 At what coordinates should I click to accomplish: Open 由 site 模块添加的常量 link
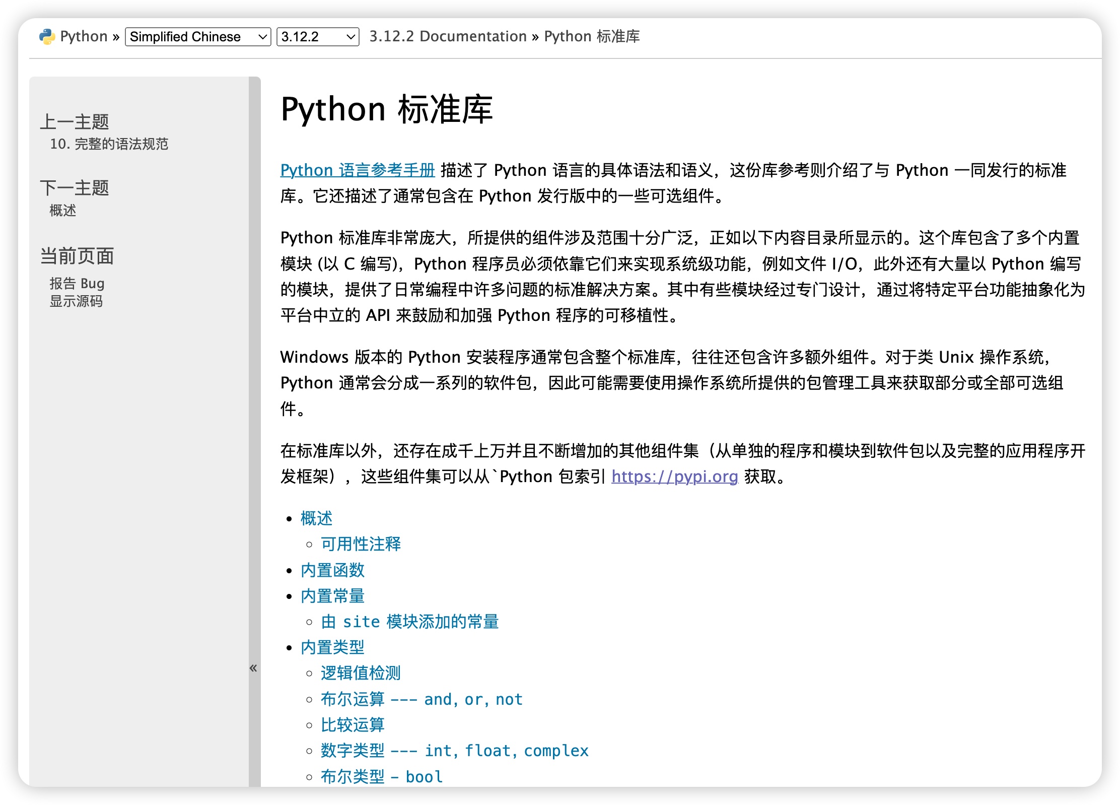pos(410,622)
